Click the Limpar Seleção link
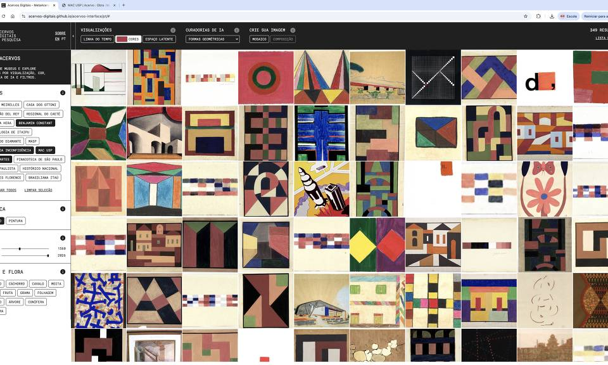 tap(38, 190)
